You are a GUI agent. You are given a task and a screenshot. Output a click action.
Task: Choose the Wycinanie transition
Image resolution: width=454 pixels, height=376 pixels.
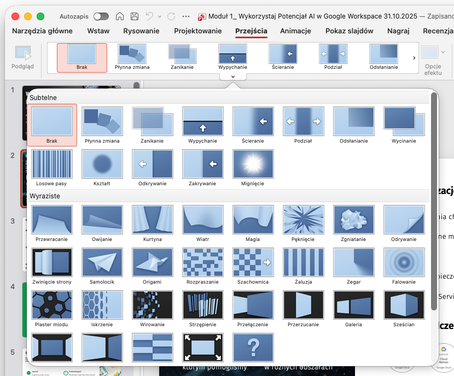point(404,125)
